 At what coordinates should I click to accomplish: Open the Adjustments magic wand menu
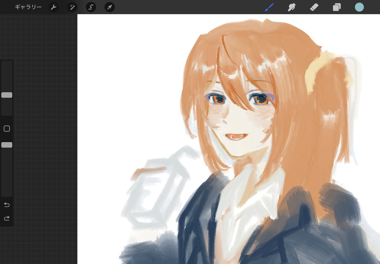(72, 7)
